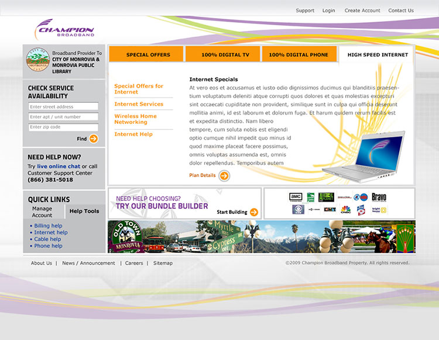Open Billing help link

(48, 225)
